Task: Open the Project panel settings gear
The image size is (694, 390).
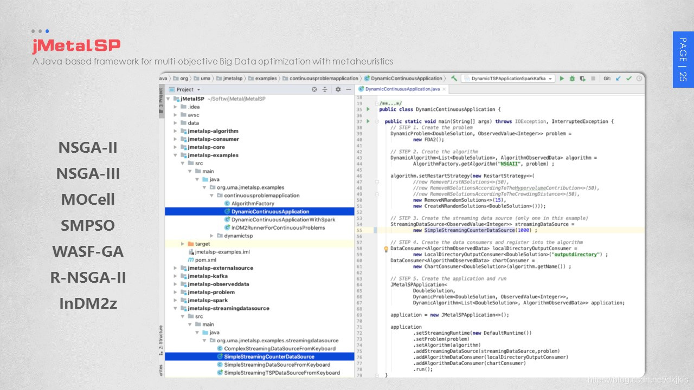Action: pyautogui.click(x=338, y=89)
